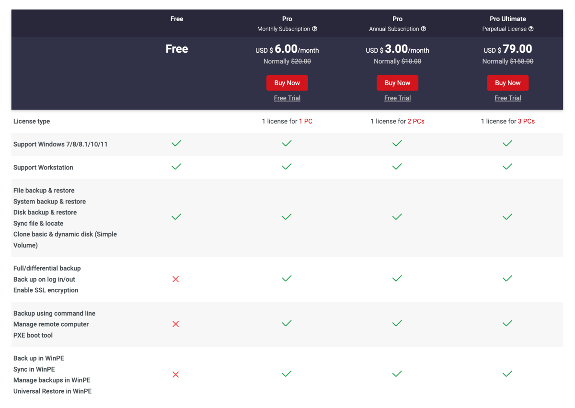Click Pro Ultimate checkmark for Windows support row
Viewport: 575px width, 408px height.
tap(507, 143)
